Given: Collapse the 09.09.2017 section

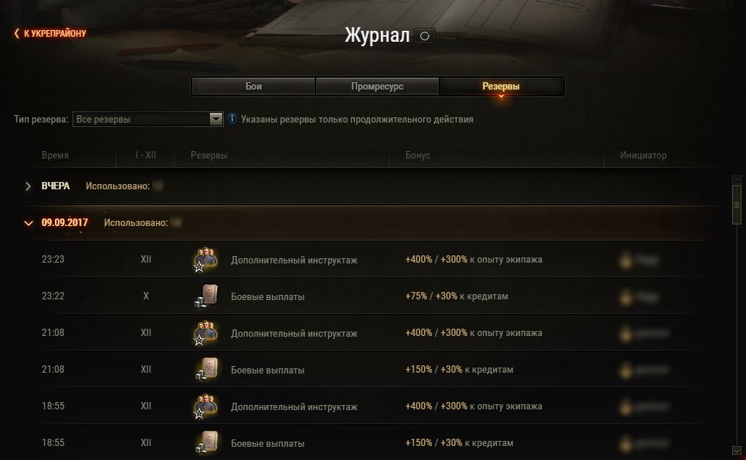Looking at the screenshot, I should [x=29, y=222].
